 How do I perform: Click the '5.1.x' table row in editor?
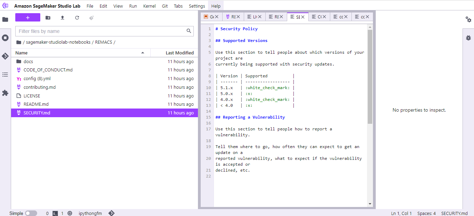(255, 88)
